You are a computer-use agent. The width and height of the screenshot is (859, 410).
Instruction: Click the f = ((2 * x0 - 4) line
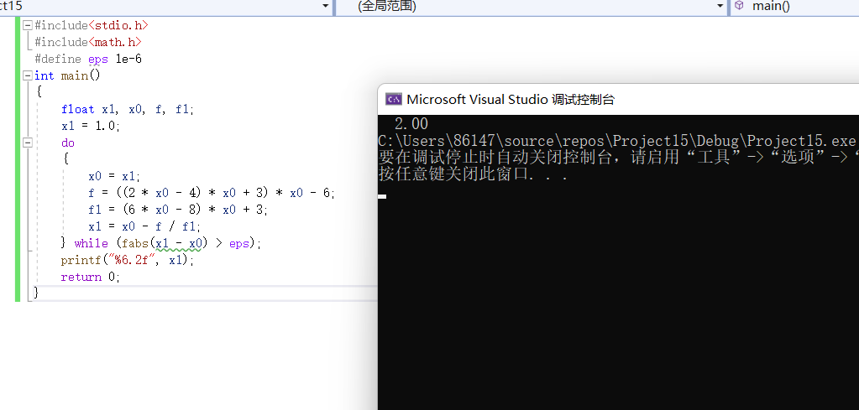click(x=212, y=193)
